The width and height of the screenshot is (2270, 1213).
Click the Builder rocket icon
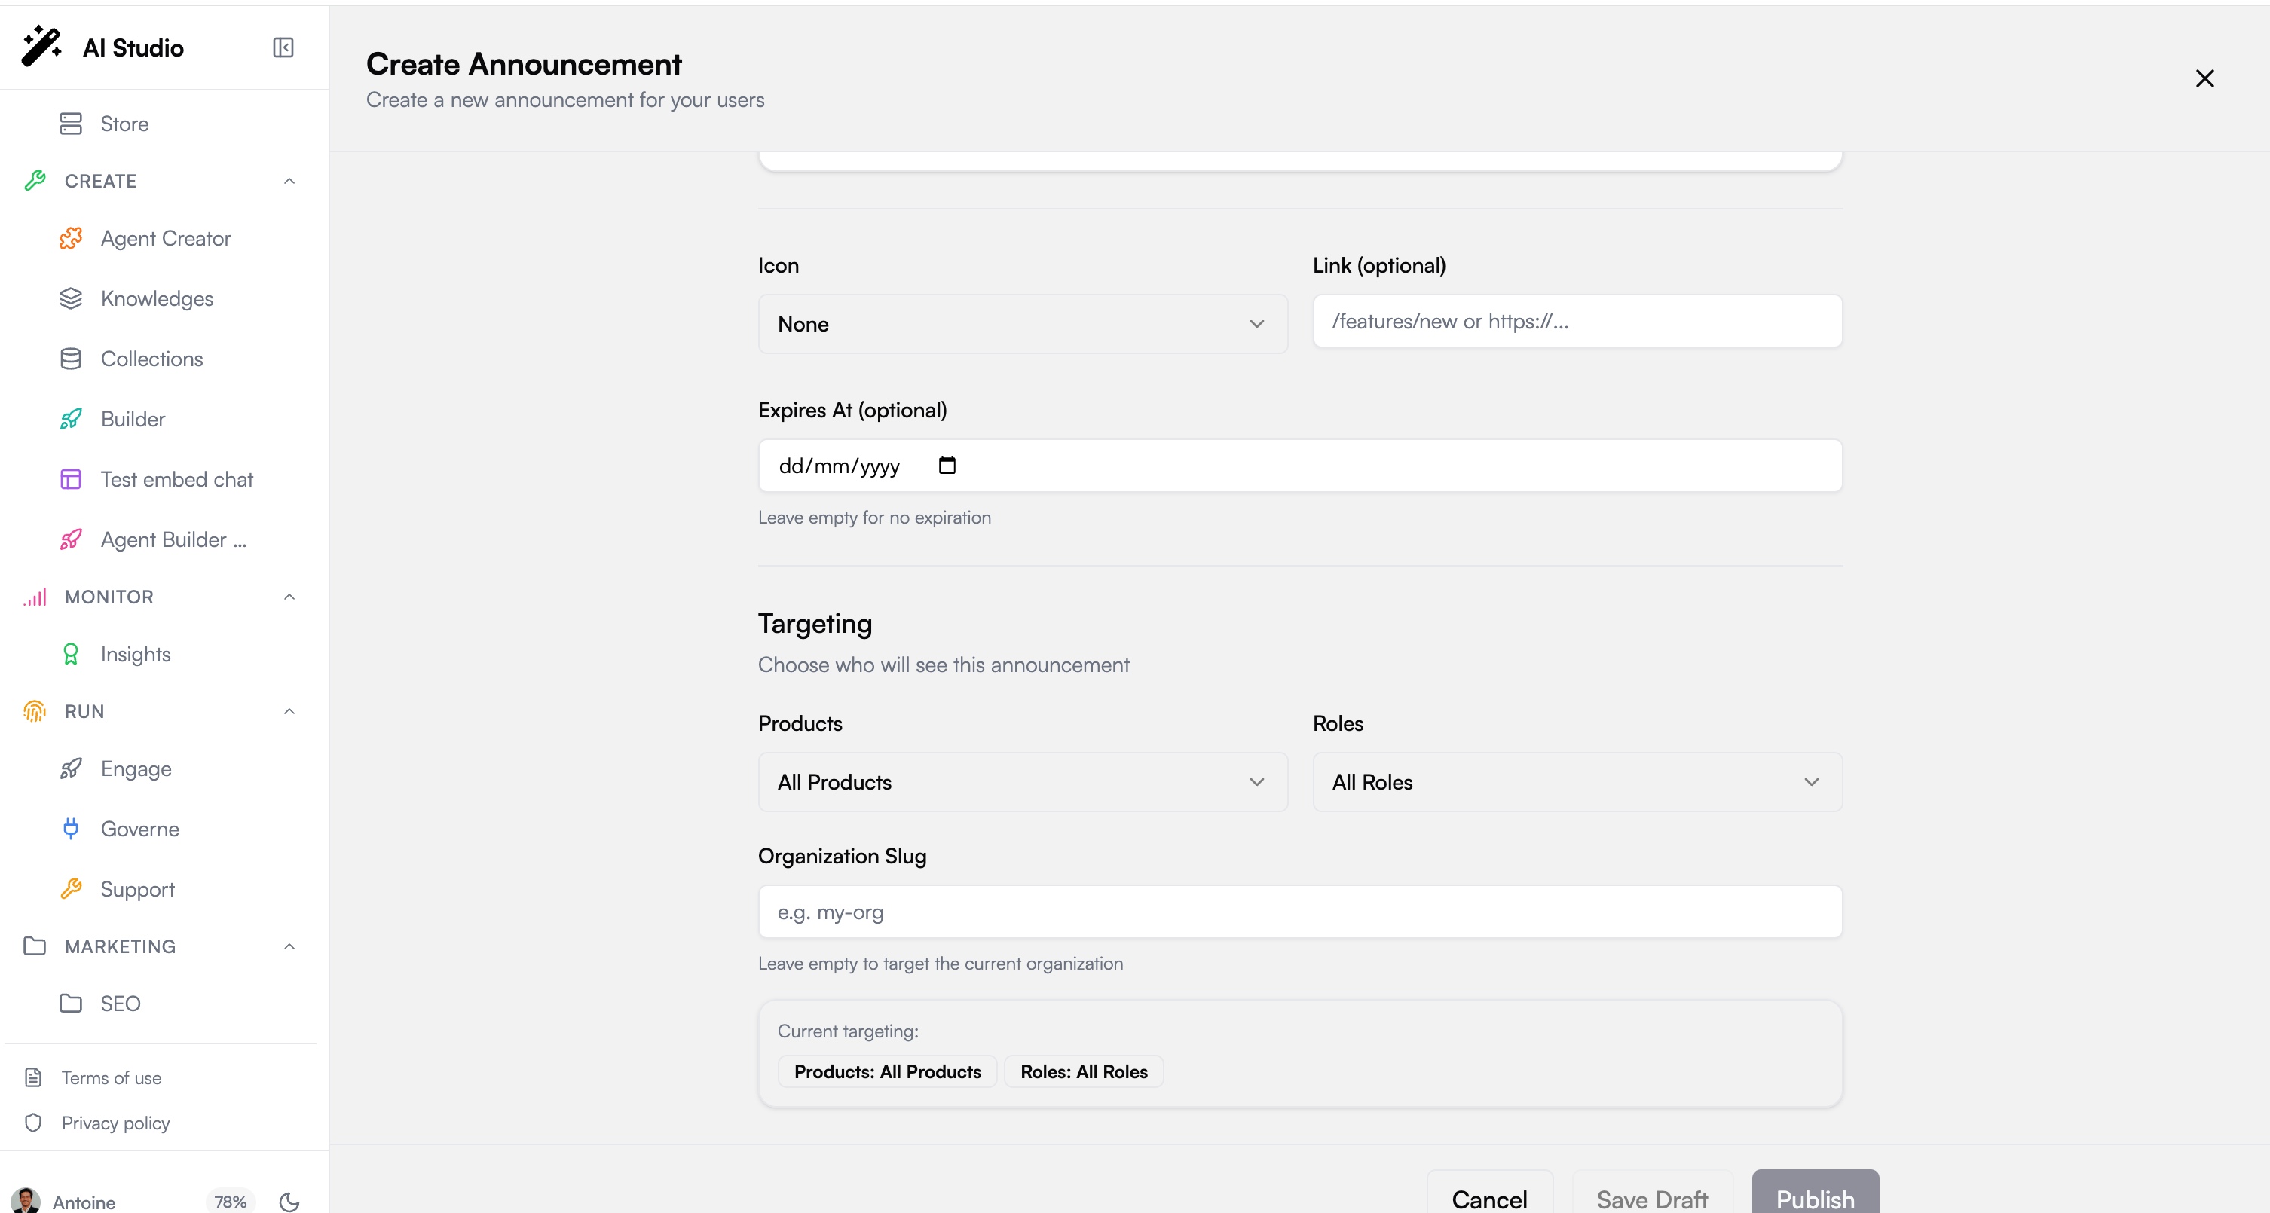click(71, 420)
